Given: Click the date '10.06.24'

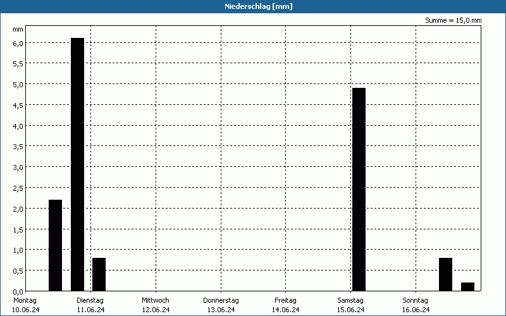Looking at the screenshot, I should (26, 310).
